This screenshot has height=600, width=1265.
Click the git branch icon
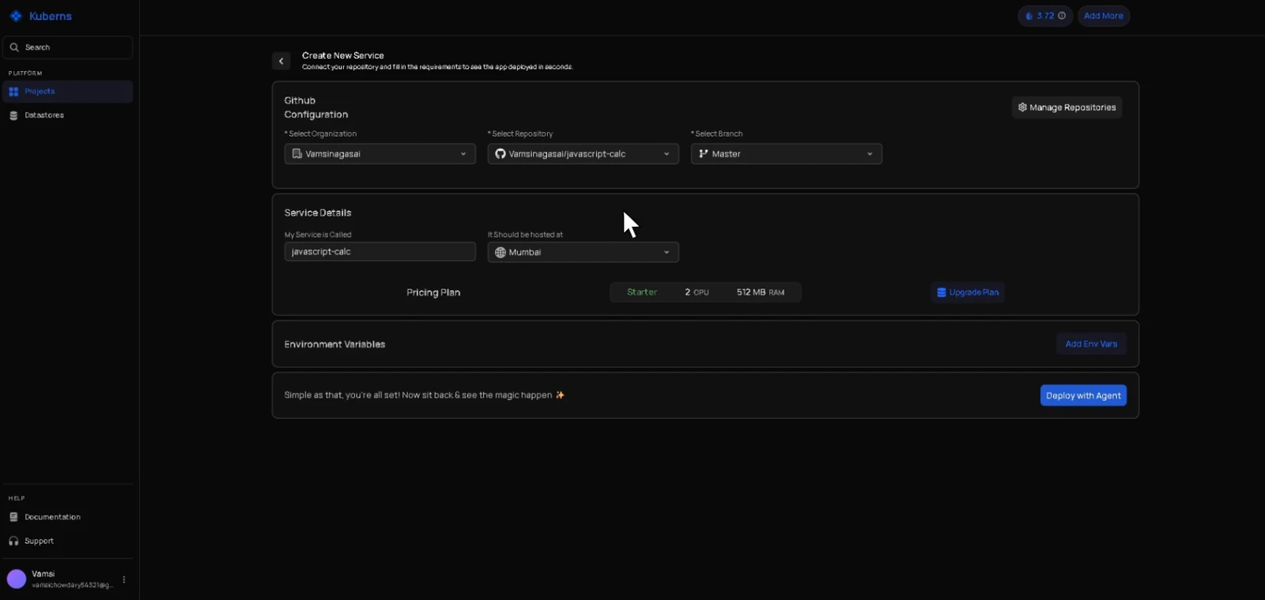point(704,153)
